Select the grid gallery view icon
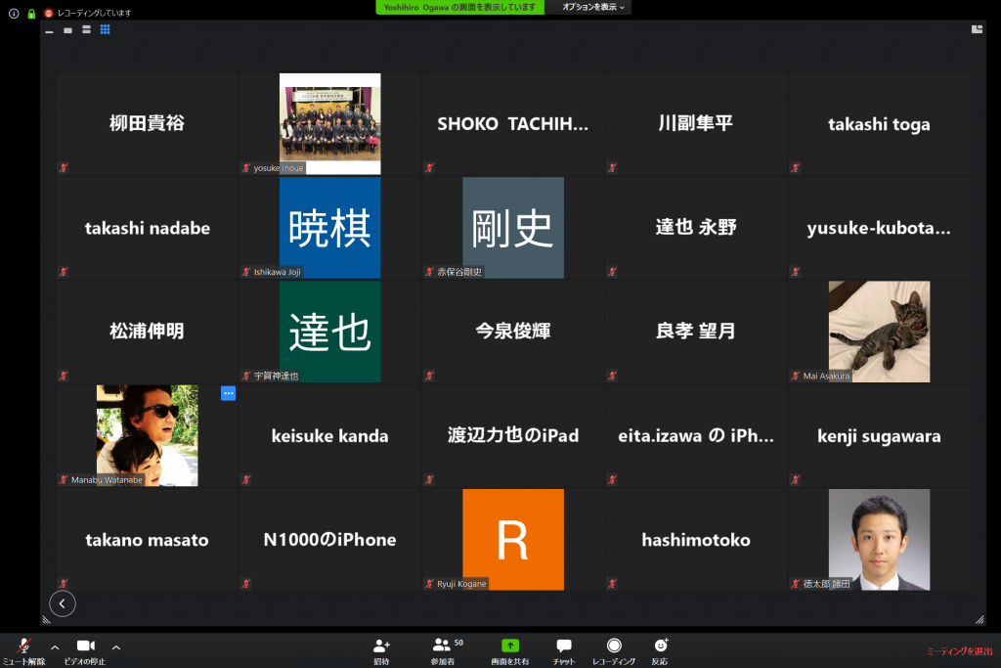Viewport: 1001px width, 668px height. point(105,30)
